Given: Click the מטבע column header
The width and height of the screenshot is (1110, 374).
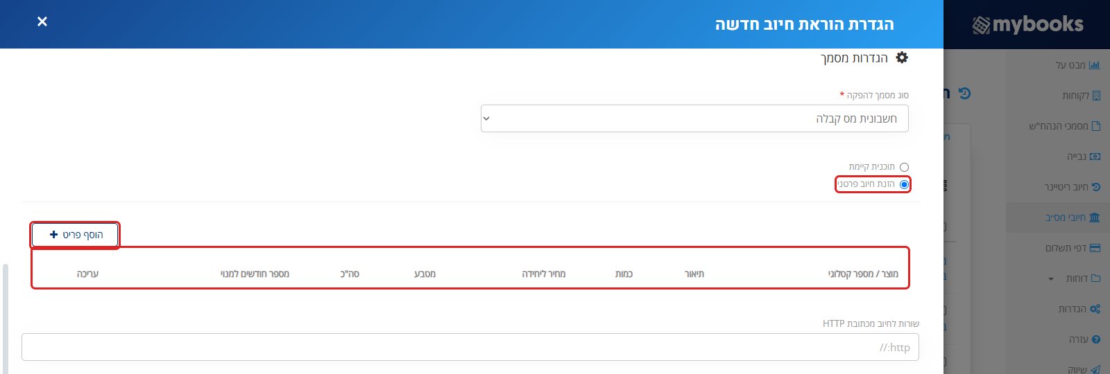Looking at the screenshot, I should click(x=425, y=274).
